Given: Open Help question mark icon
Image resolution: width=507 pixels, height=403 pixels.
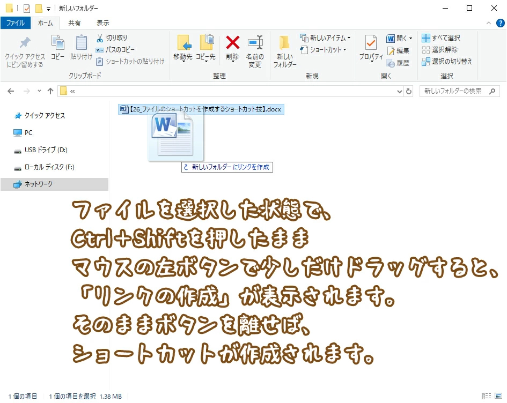Looking at the screenshot, I should pos(500,23).
